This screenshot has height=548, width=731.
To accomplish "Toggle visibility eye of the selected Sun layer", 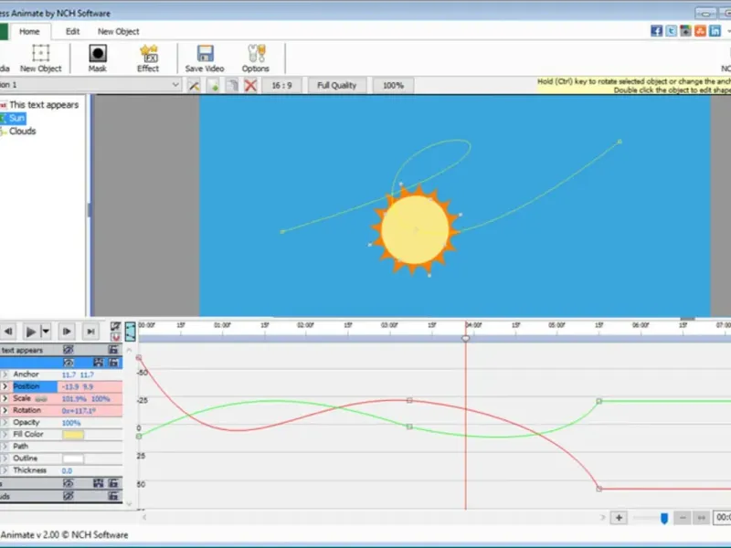I will click(x=69, y=363).
